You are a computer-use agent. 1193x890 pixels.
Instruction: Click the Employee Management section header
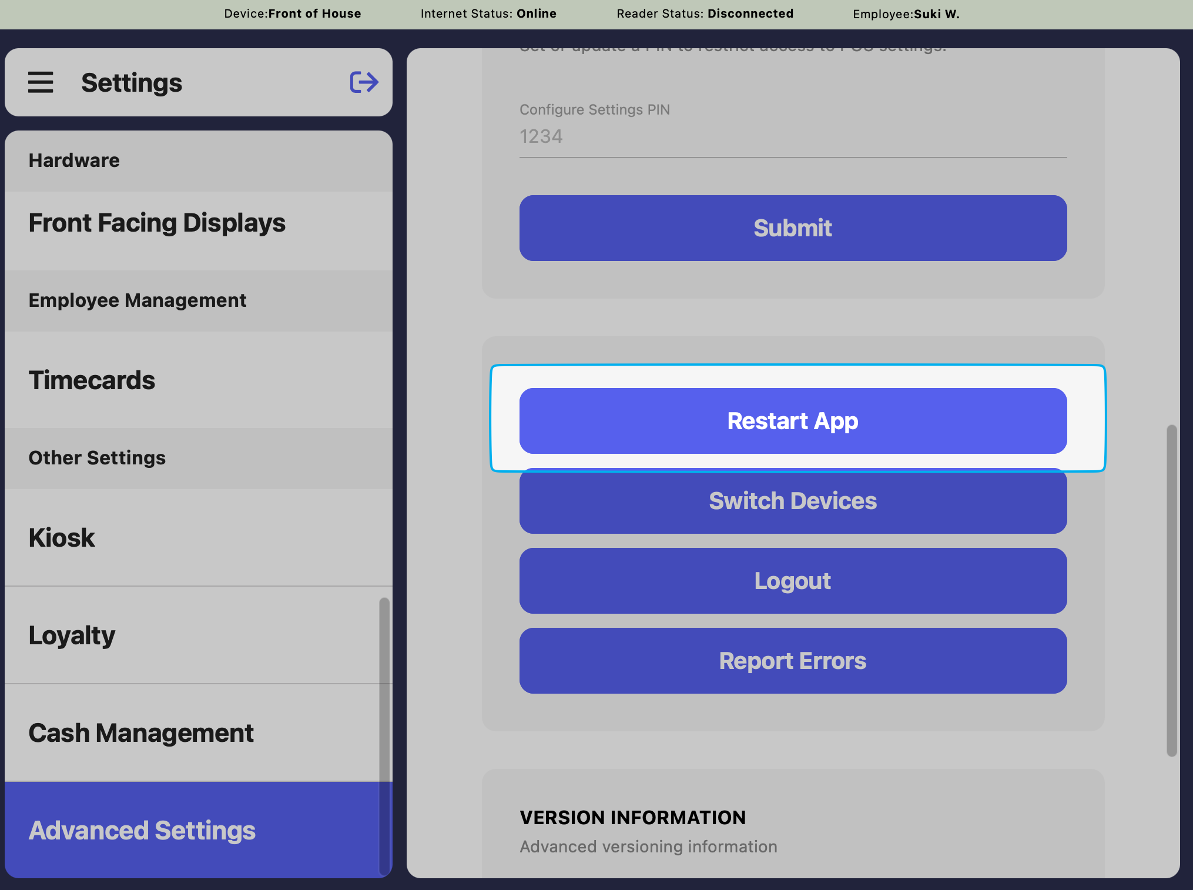click(138, 300)
